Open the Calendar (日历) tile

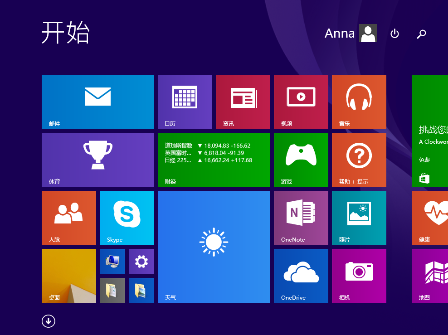185,102
